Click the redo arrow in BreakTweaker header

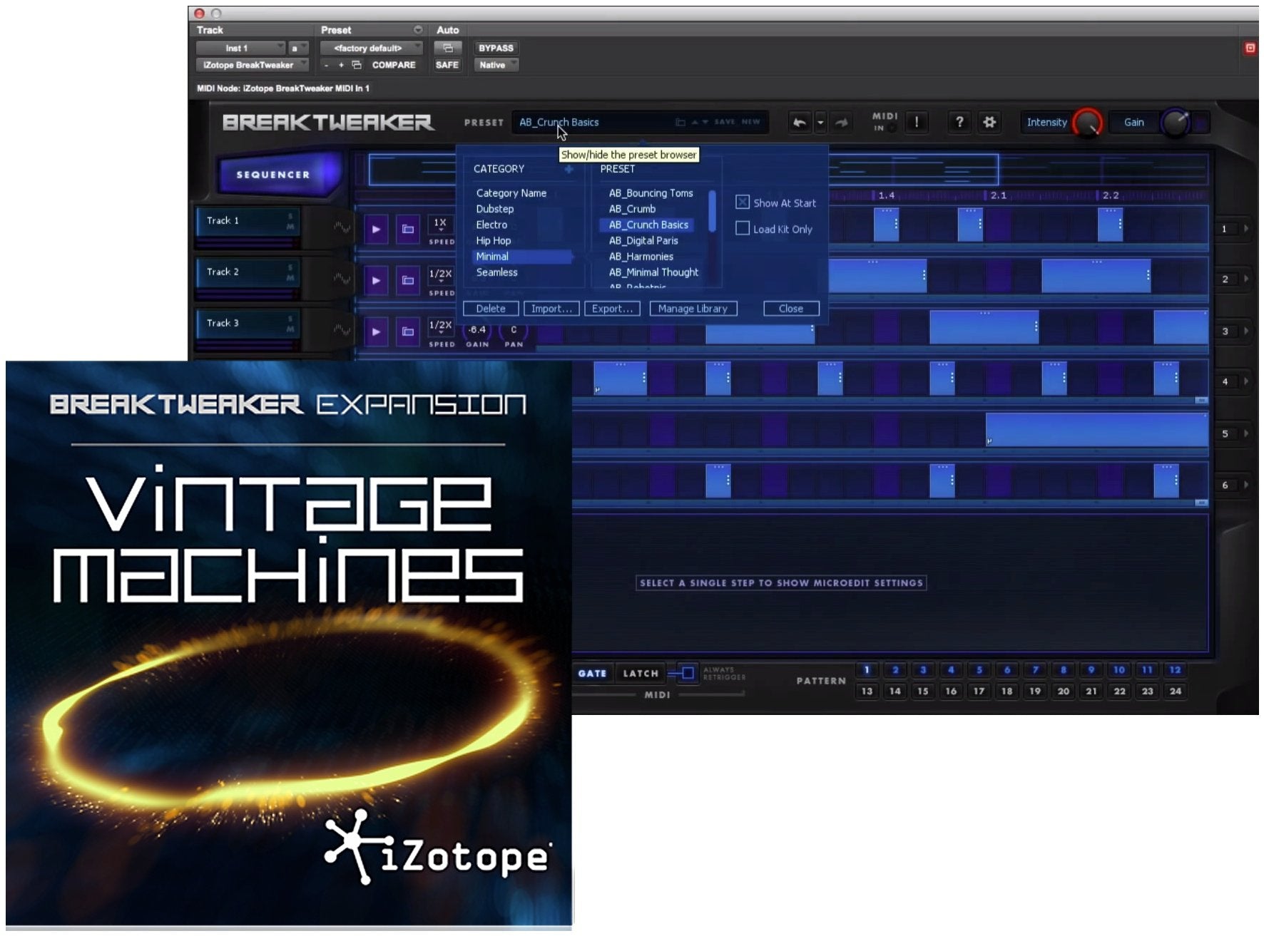842,123
